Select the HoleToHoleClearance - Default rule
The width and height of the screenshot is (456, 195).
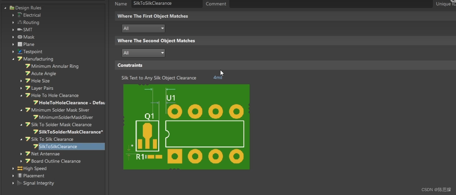coord(72,103)
